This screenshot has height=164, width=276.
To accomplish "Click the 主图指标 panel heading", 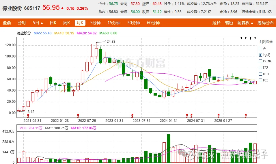I will [265, 42].
